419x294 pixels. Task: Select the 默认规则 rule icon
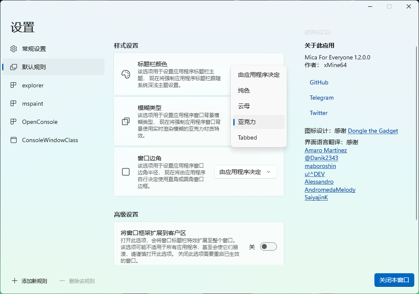tap(14, 67)
